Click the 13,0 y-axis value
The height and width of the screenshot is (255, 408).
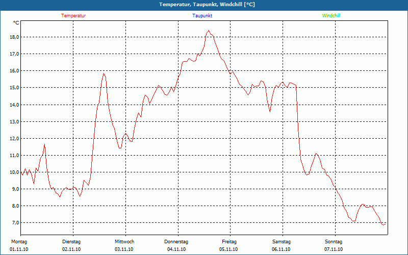[15, 121]
